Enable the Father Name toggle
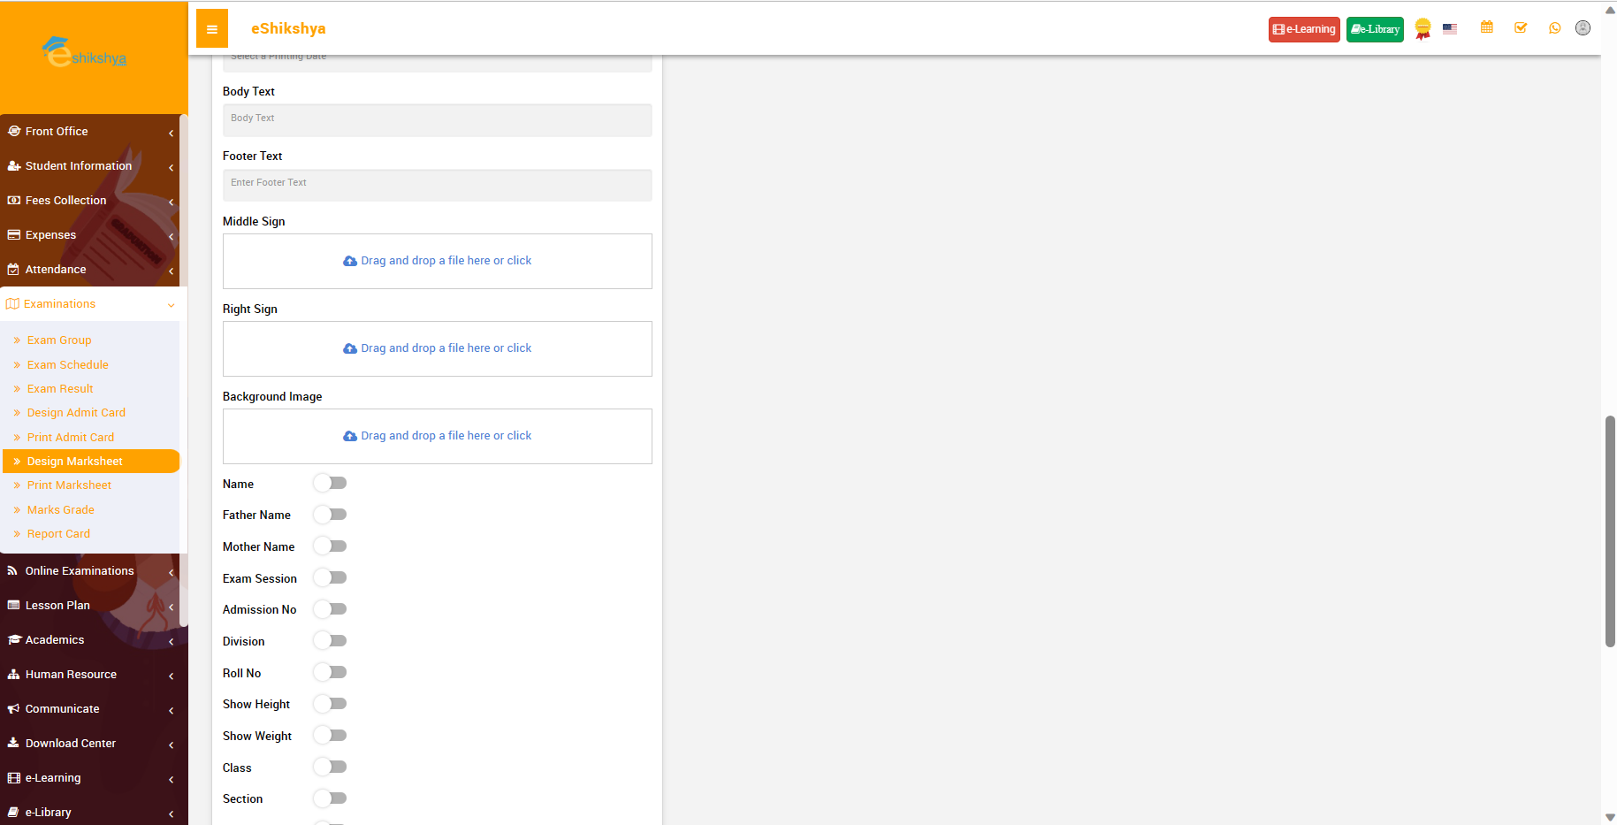This screenshot has height=825, width=1617. pyautogui.click(x=331, y=515)
